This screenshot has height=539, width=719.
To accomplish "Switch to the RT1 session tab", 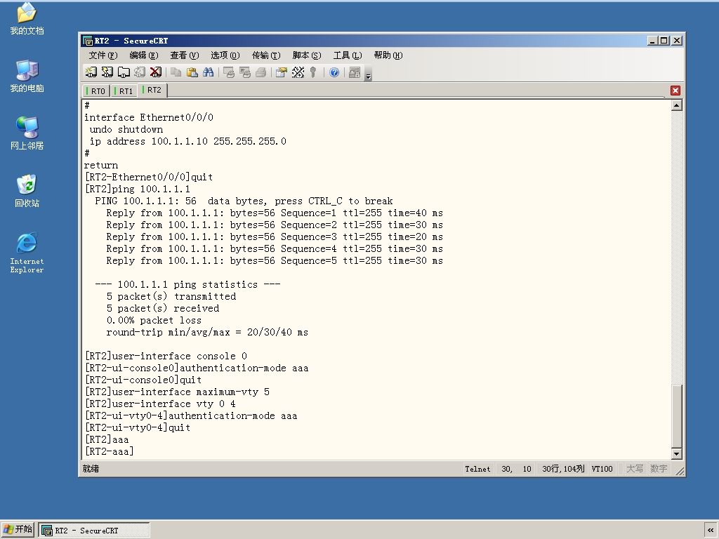I will click(x=124, y=91).
